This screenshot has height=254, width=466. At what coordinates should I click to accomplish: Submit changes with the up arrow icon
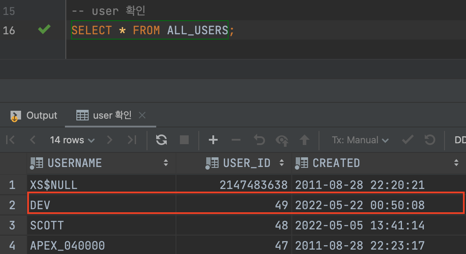point(305,140)
